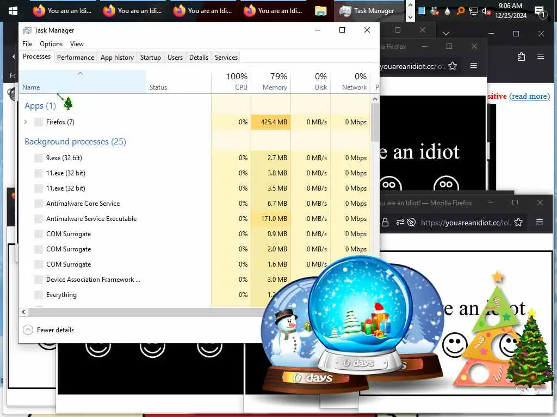Click the front snow globe with gifts
The height and width of the screenshot is (417, 557).
[x=360, y=315]
